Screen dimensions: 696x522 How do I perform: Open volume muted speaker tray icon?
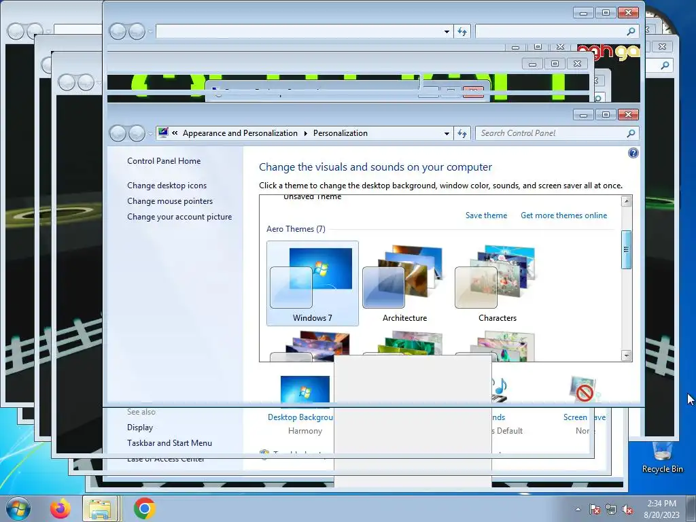tap(627, 509)
